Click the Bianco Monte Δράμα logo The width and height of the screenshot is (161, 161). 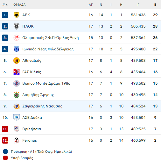coord(17,83)
